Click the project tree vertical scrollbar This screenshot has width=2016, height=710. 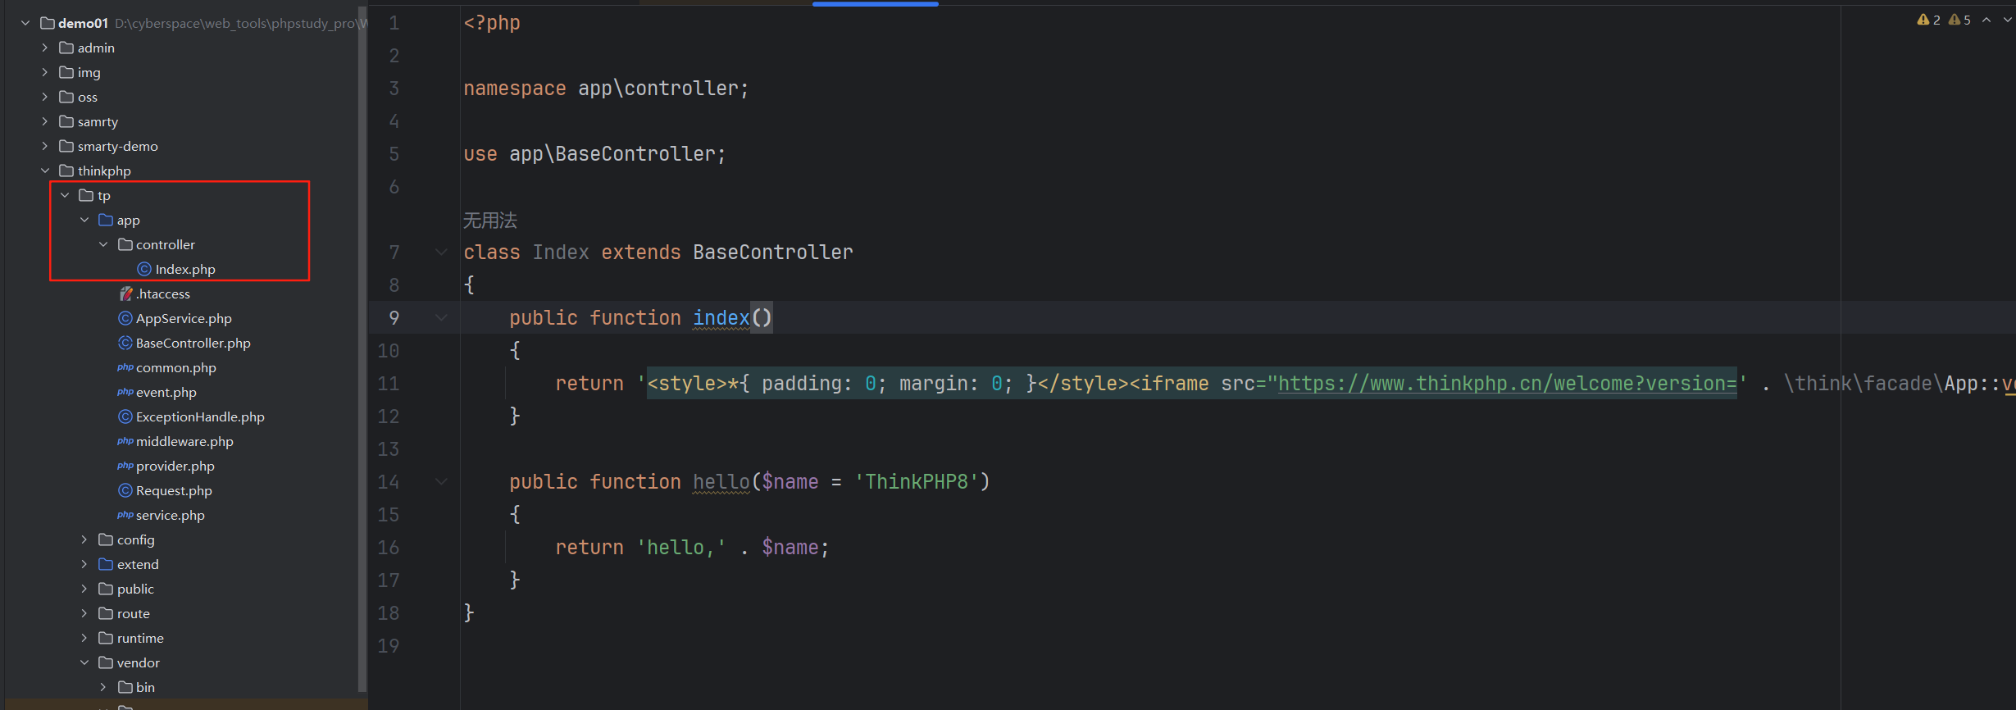pyautogui.click(x=362, y=348)
